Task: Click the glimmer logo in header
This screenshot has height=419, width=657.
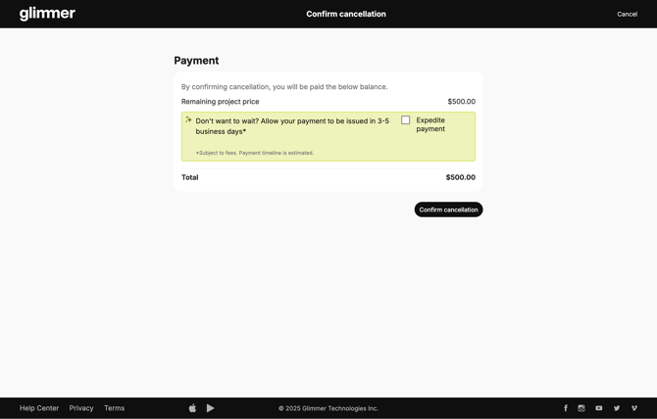Action: click(x=47, y=14)
